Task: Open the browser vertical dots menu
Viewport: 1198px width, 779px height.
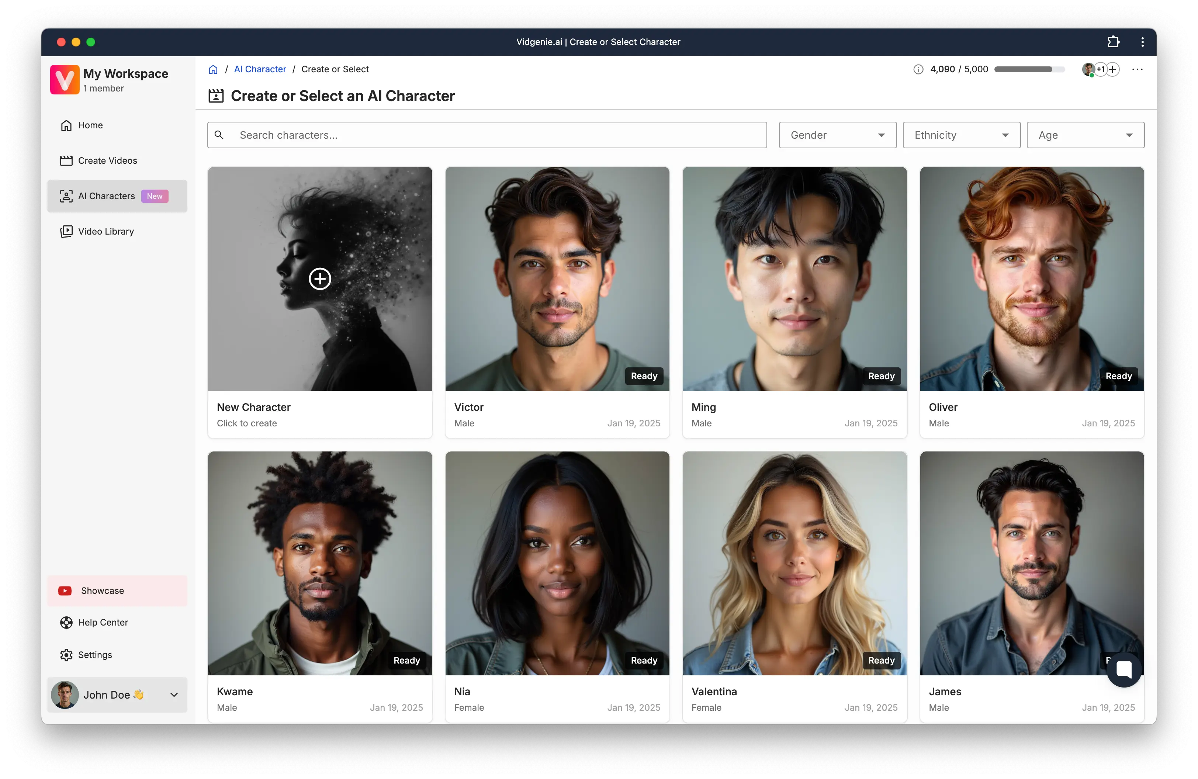Action: coord(1142,42)
